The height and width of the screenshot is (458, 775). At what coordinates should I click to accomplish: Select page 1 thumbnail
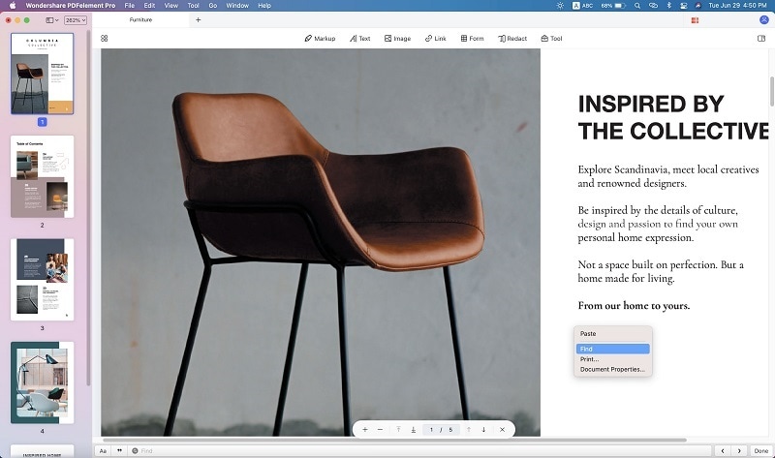click(x=42, y=74)
